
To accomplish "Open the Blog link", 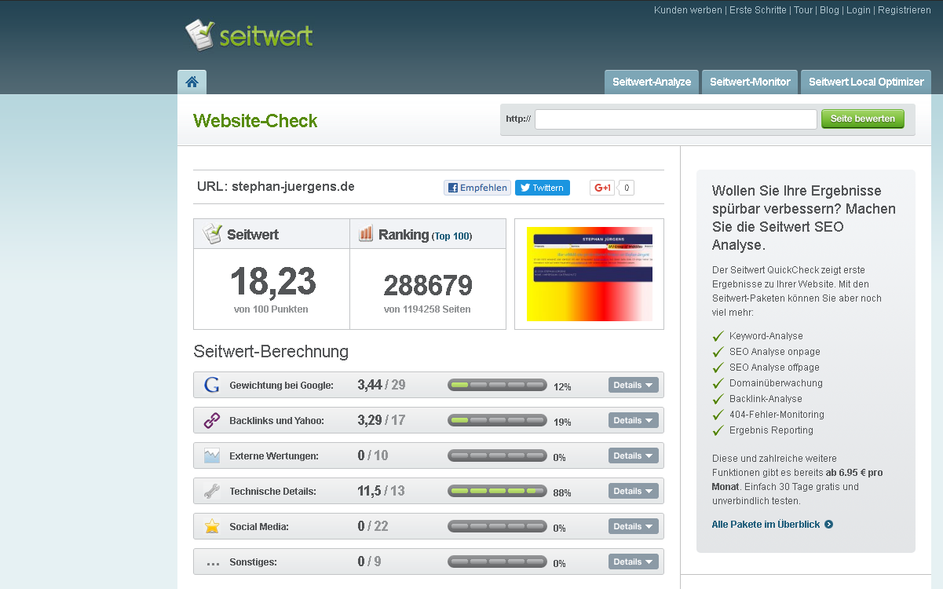I will click(x=829, y=10).
